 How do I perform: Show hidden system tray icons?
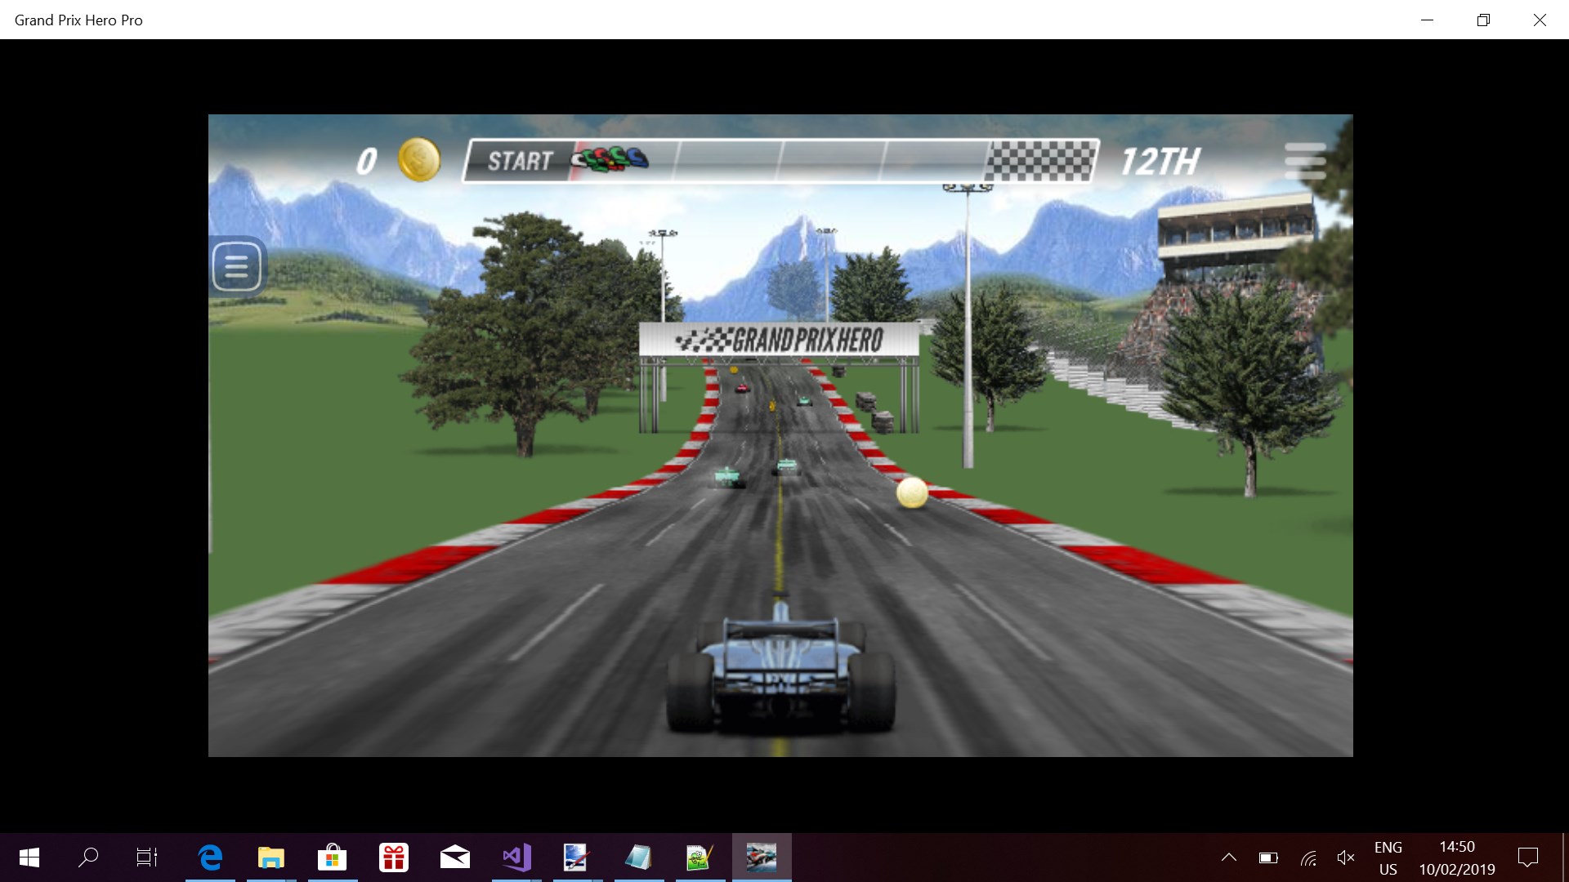click(1228, 857)
